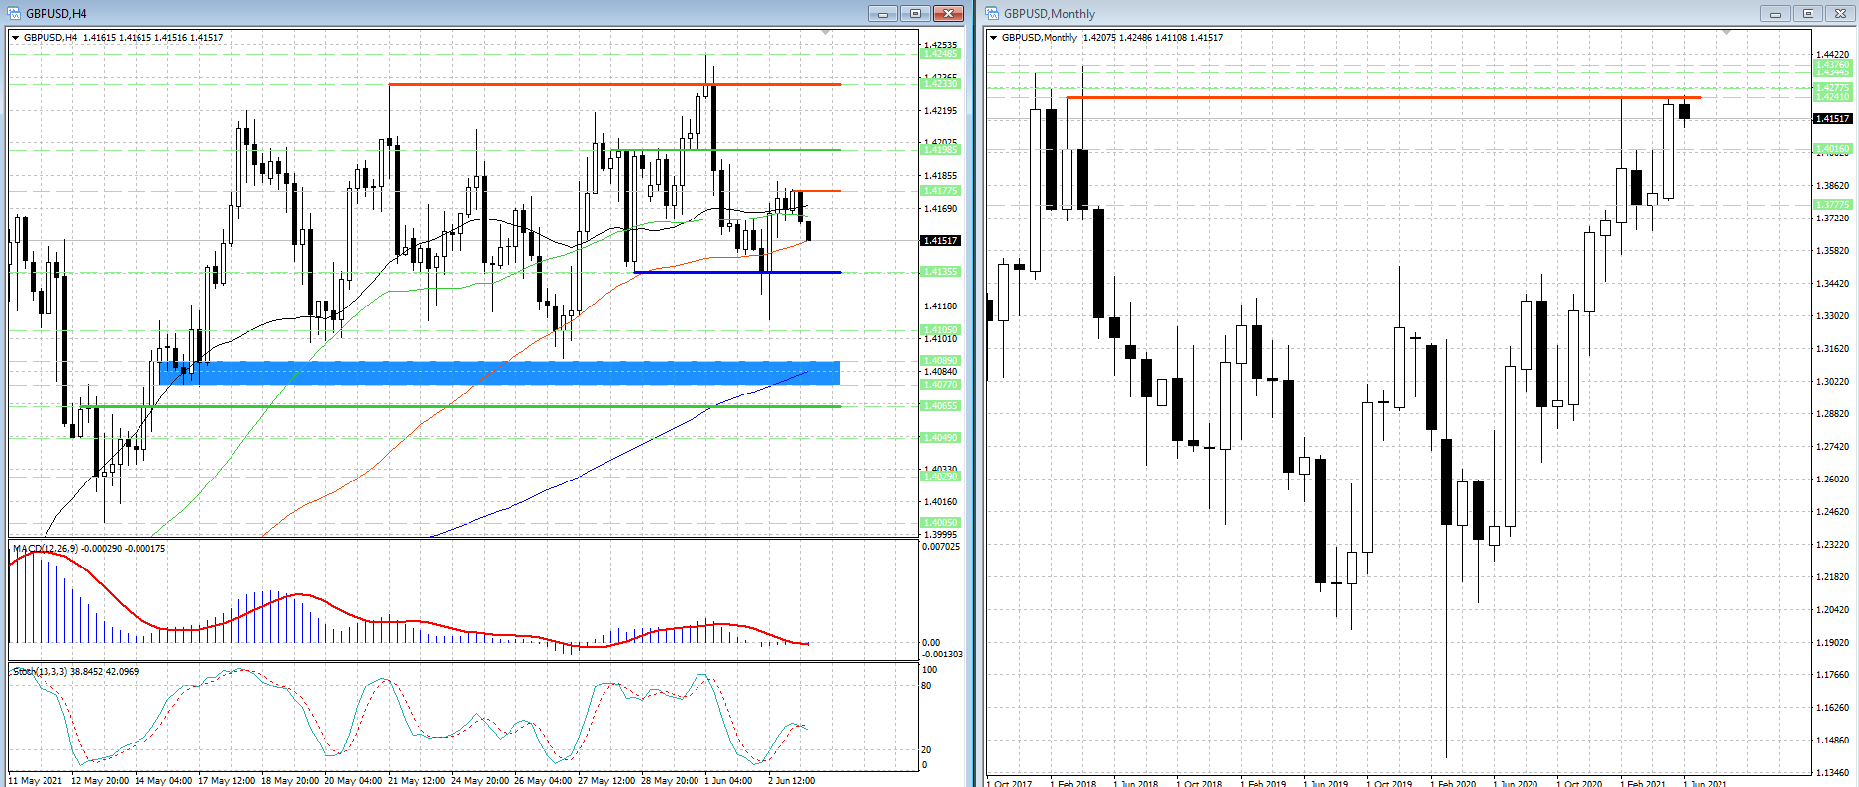The height and width of the screenshot is (787, 1859).
Task: Click the 1.42775 level label on the Monthly axis
Action: (x=1831, y=88)
